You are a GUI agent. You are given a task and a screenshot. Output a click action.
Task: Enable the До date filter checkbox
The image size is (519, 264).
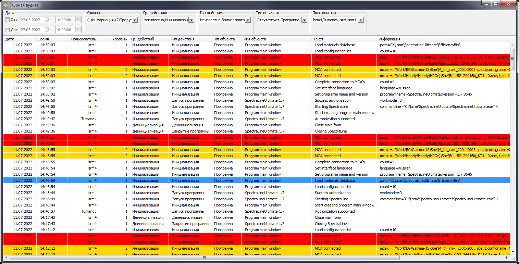click(8, 30)
